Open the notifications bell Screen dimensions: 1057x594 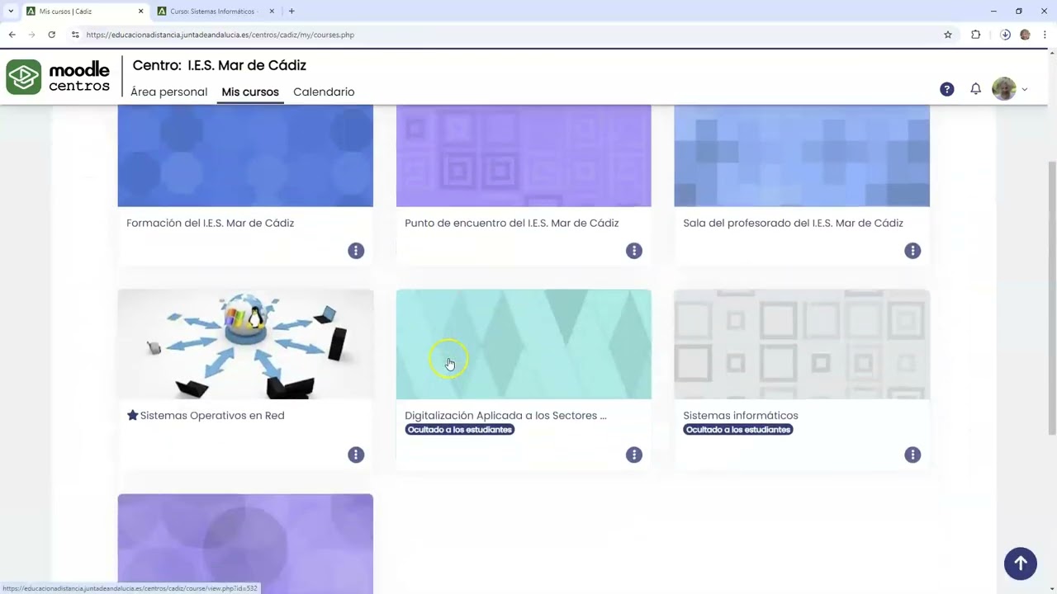coord(975,89)
